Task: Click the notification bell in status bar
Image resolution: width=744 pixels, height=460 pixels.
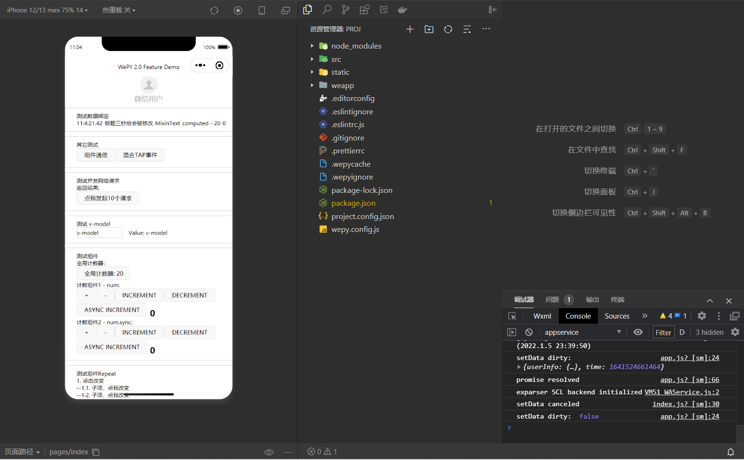Action: pos(731,452)
